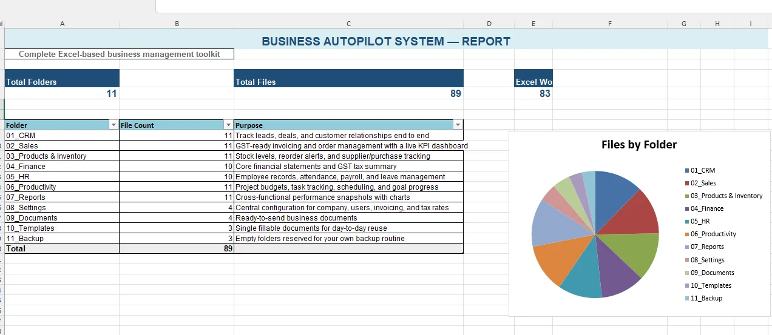The image size is (772, 335).
Task: Select the 04_Finance folder cell
Action: [62, 167]
